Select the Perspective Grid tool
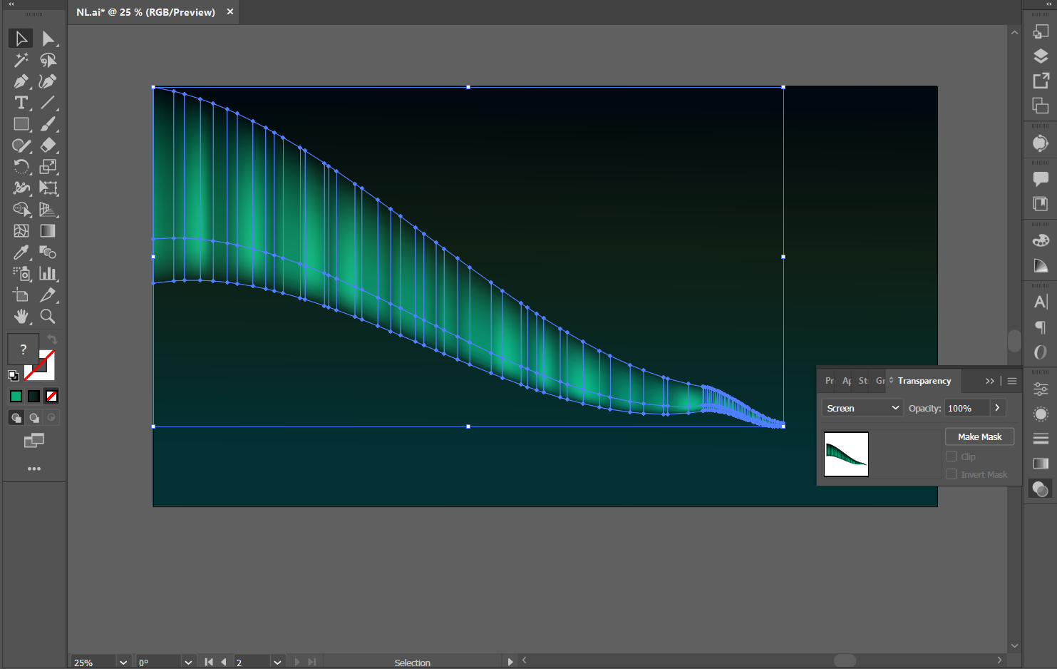The image size is (1057, 669). (48, 210)
